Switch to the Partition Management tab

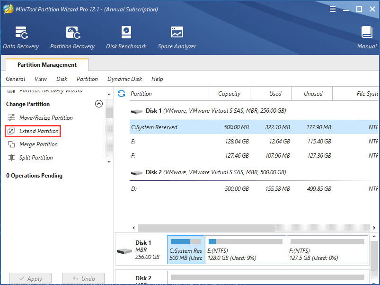pyautogui.click(x=47, y=65)
